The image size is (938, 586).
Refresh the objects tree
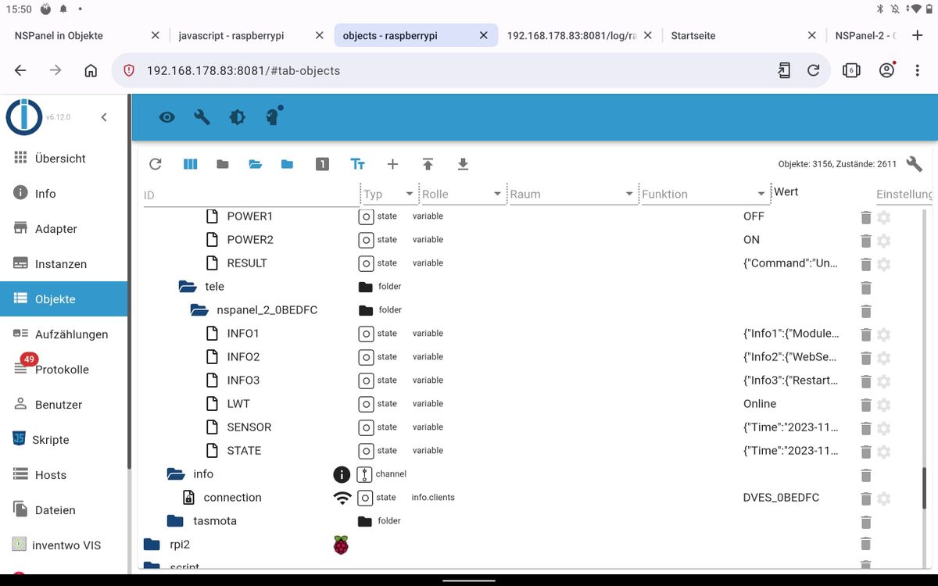coord(155,164)
